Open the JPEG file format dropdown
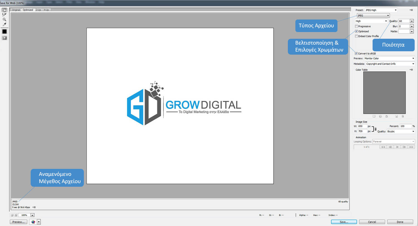The height and width of the screenshot is (226, 418). coord(373,16)
